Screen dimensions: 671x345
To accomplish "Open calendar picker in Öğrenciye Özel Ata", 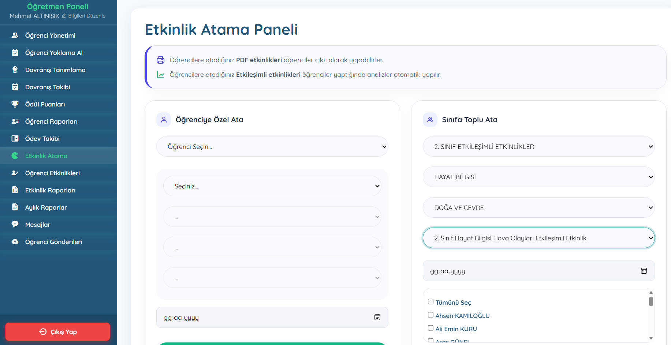I will (x=377, y=317).
